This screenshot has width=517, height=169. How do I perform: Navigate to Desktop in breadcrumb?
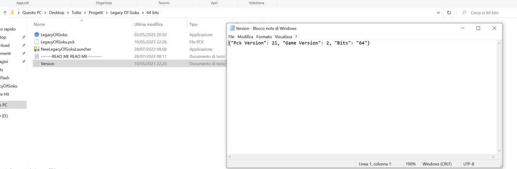[x=56, y=13]
